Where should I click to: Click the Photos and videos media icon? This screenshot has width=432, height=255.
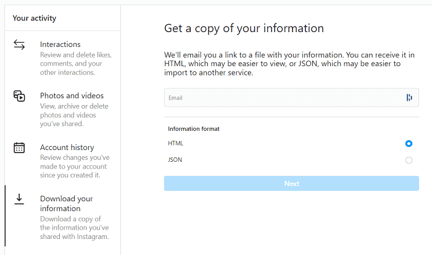[x=19, y=96]
